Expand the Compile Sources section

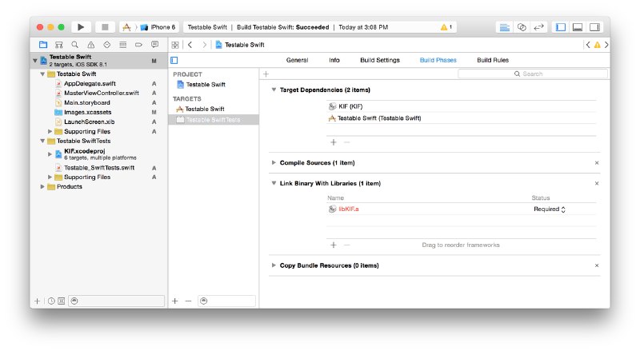[274, 162]
